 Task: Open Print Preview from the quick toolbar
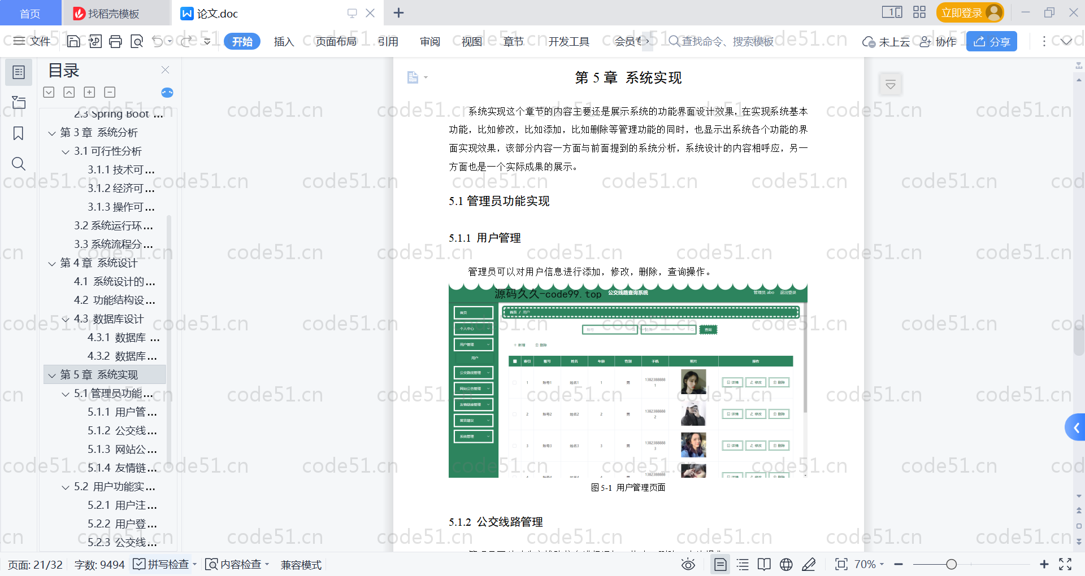click(x=137, y=41)
